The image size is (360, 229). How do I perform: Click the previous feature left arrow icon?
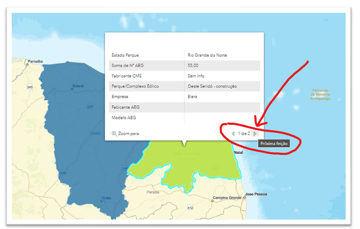pyautogui.click(x=233, y=133)
